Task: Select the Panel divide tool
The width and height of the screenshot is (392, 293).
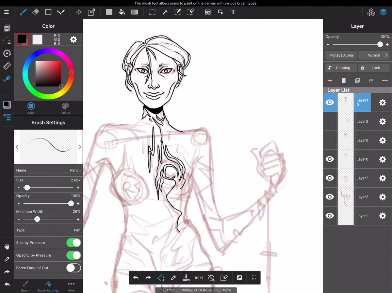Action: click(208, 12)
